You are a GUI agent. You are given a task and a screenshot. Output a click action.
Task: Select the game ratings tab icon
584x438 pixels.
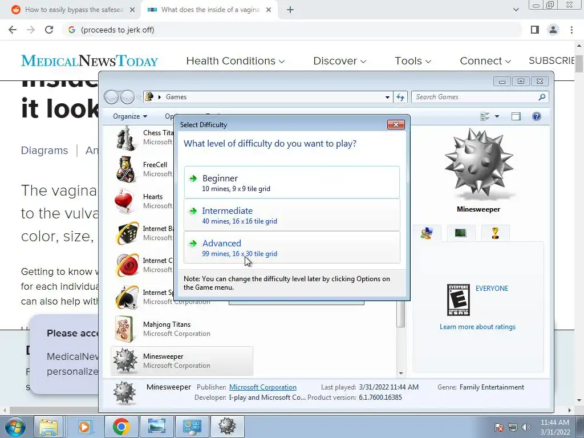coord(427,233)
